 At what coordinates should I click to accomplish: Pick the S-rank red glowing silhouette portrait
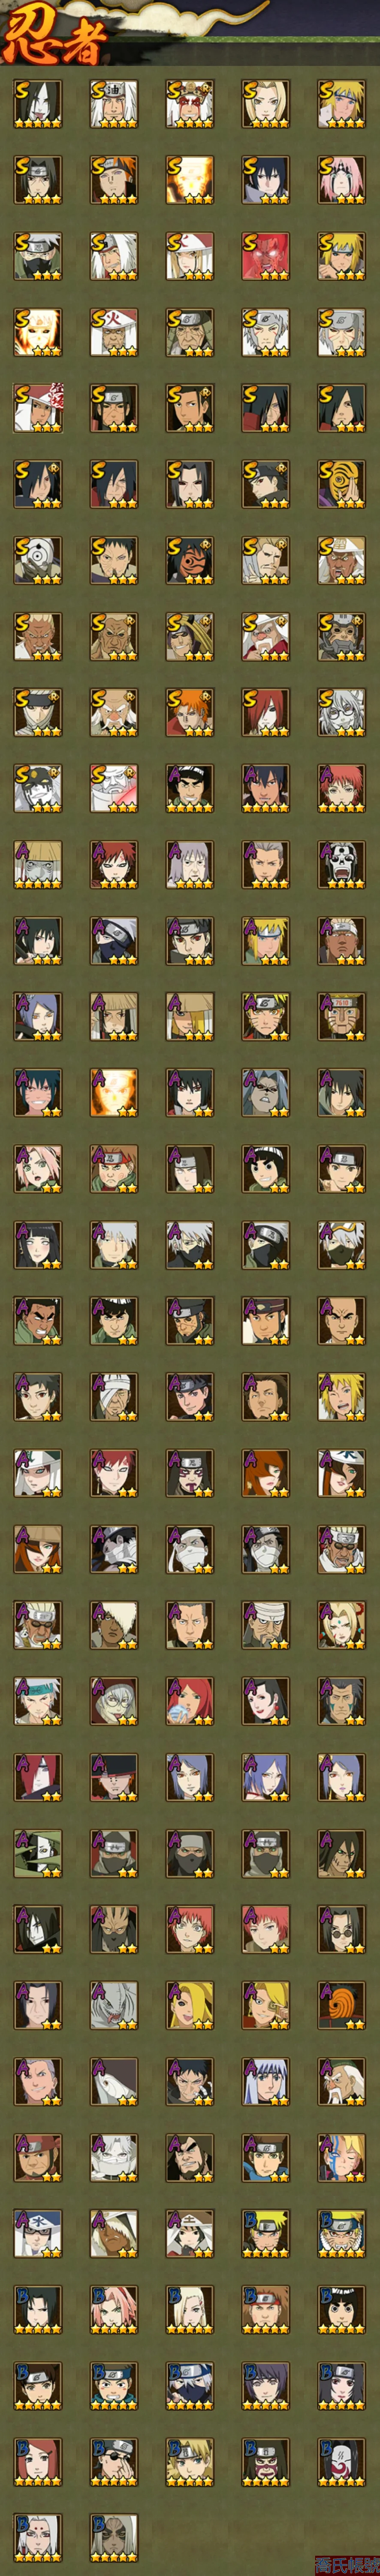point(265,255)
